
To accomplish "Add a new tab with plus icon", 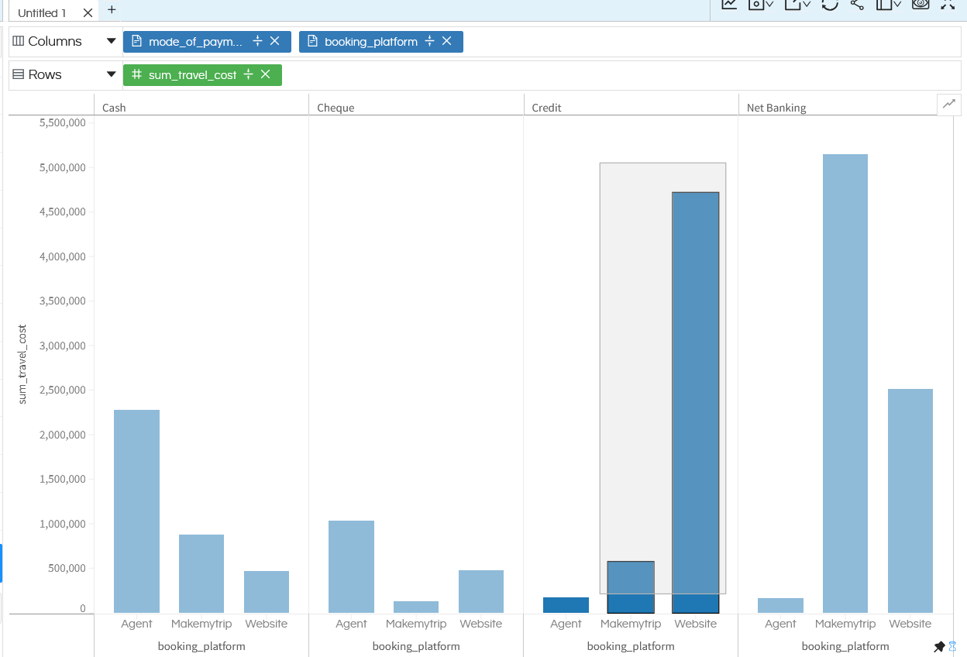I will [x=112, y=10].
